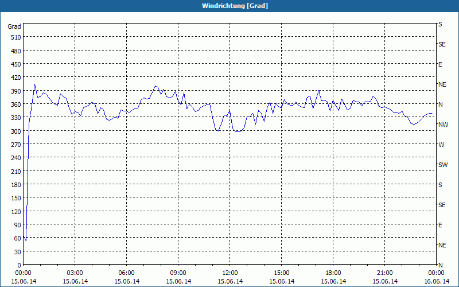
Task: Click the "03:00" time label
Action: 75,273
